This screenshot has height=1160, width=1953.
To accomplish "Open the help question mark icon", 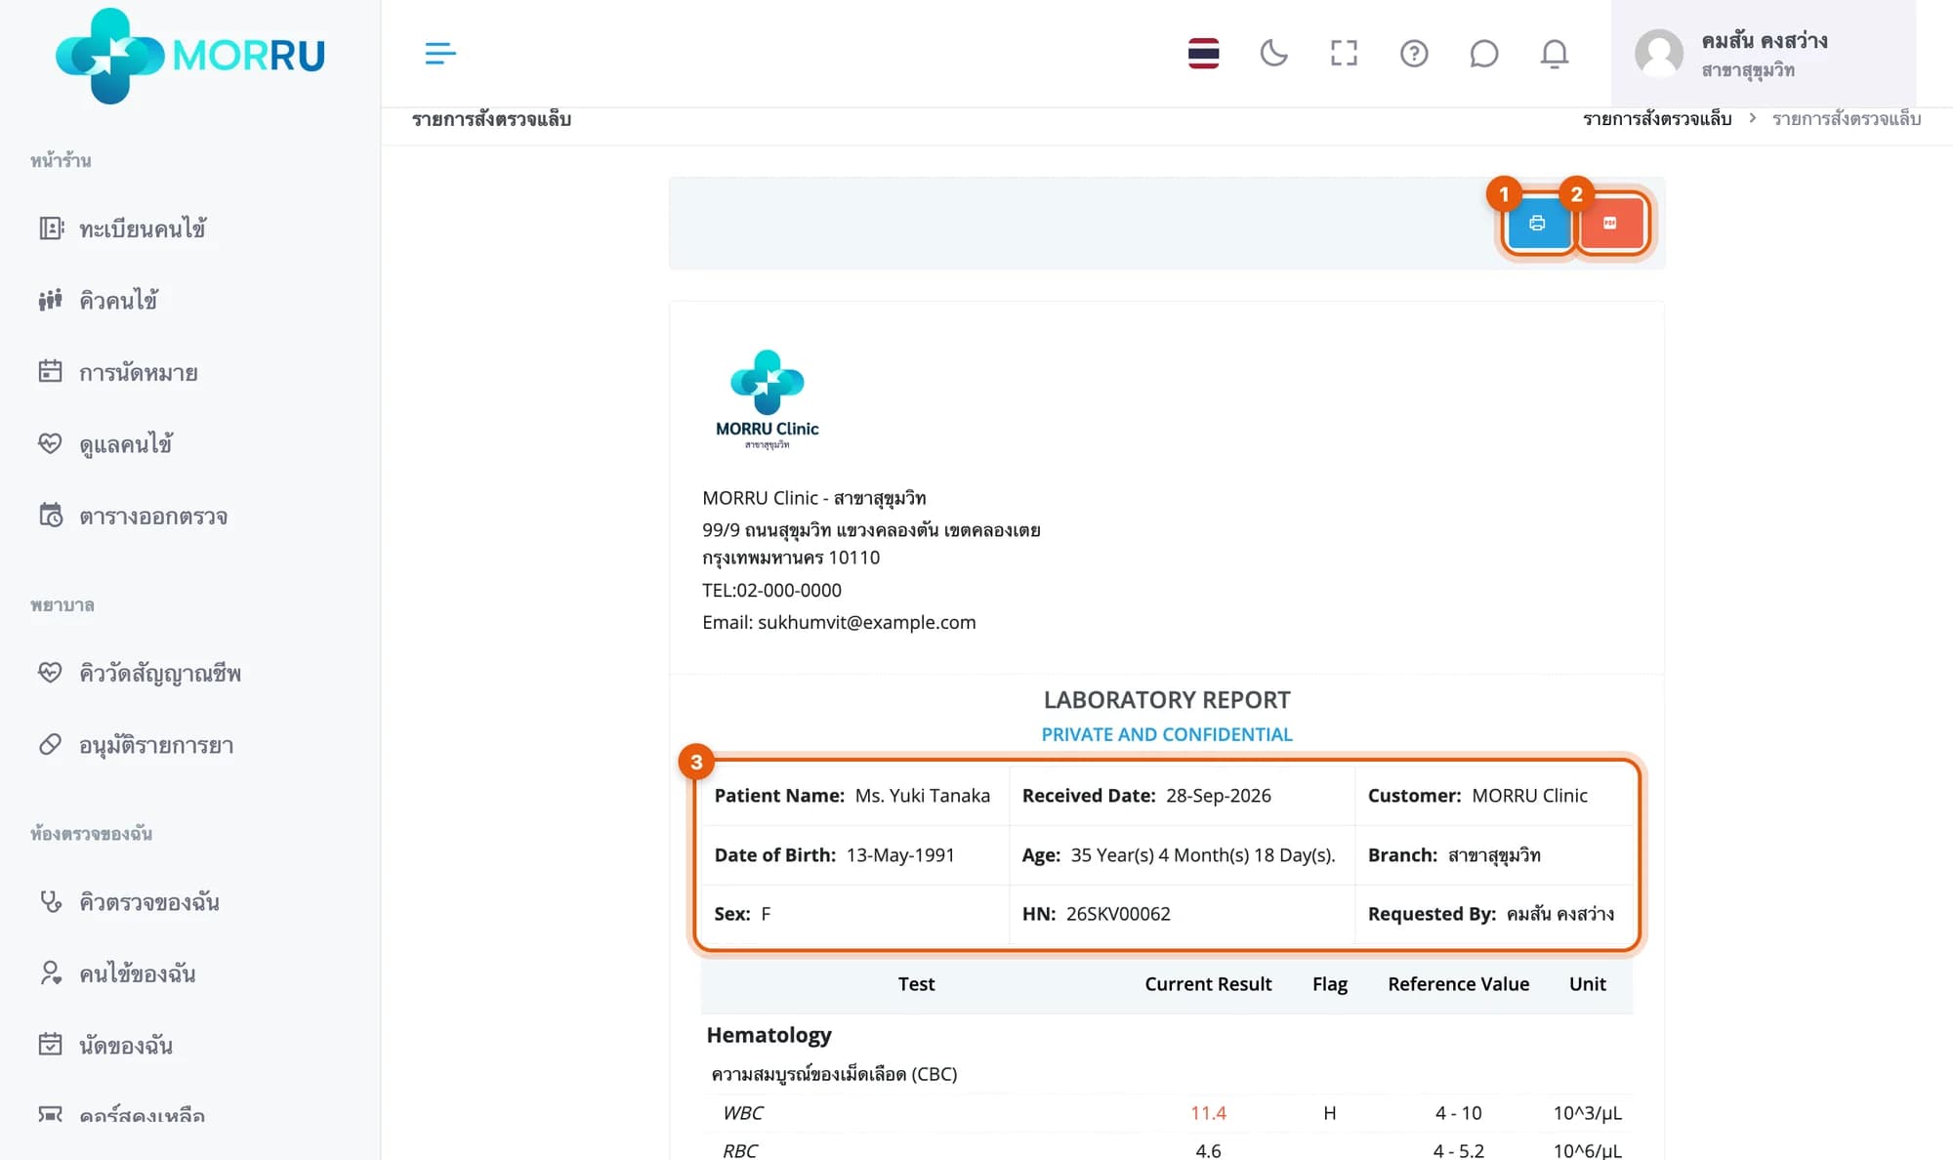I will click(1414, 54).
